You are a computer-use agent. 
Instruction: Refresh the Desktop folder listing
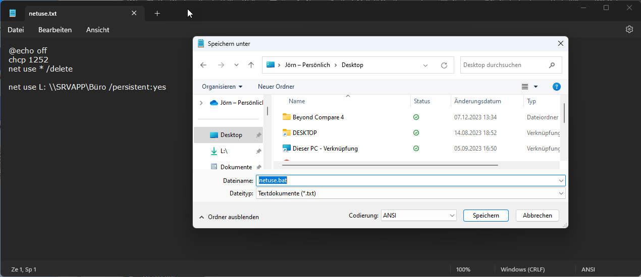(444, 65)
